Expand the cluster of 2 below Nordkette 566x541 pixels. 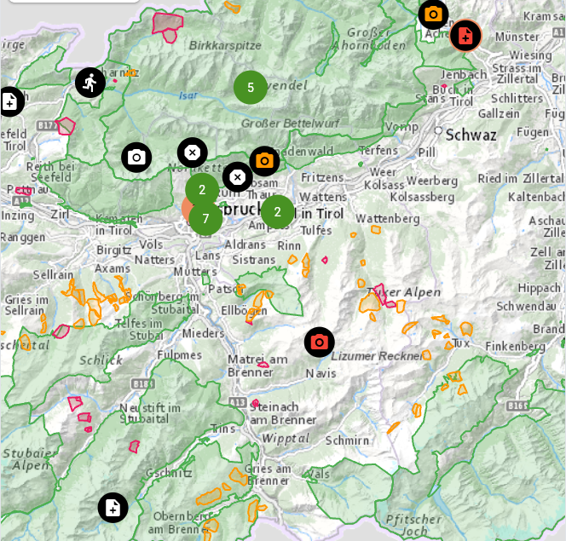point(202,190)
